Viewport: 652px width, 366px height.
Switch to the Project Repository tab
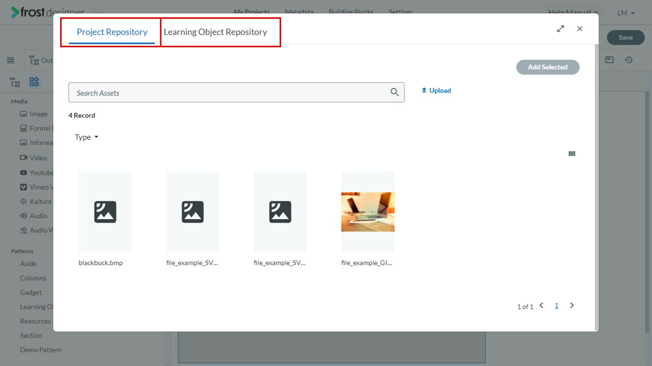pos(112,32)
